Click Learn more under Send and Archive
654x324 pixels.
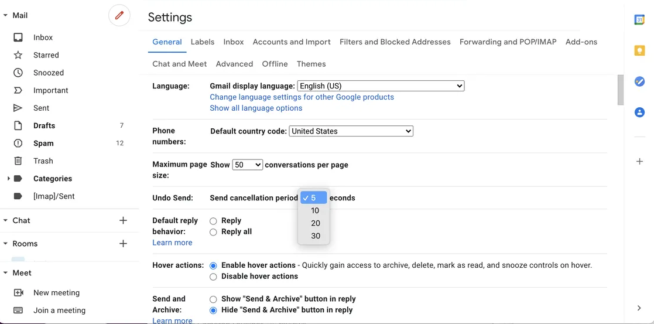(172, 320)
